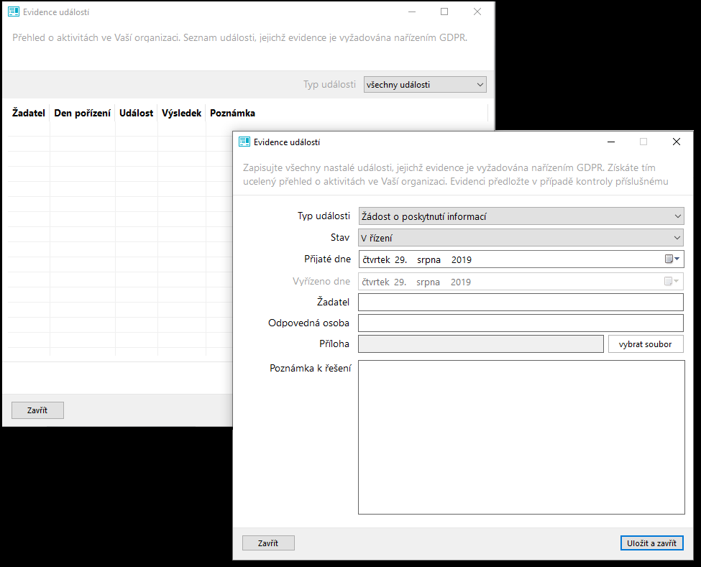
Task: Click the Příloha file path field
Action: pyautogui.click(x=481, y=344)
